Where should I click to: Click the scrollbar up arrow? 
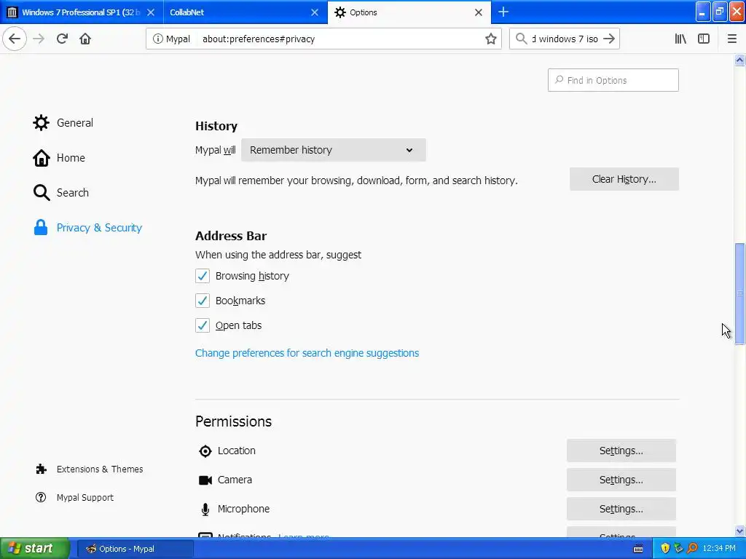[x=740, y=60]
